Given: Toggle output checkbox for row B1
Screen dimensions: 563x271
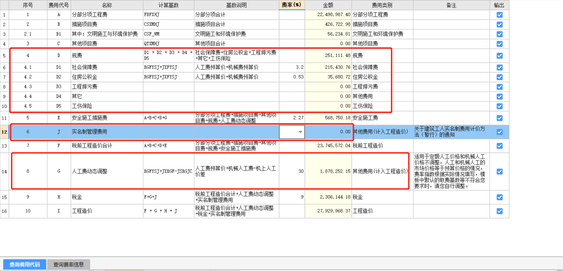Looking at the screenshot, I should pyautogui.click(x=500, y=34).
